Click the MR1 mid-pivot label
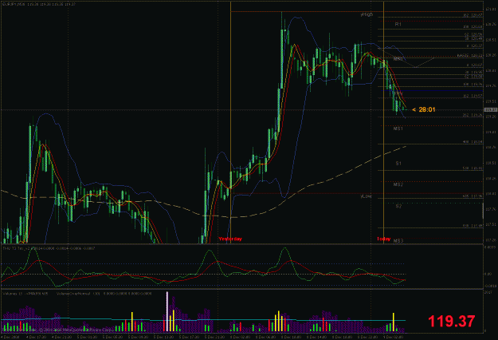The height and width of the screenshot is (340, 498). 398,59
